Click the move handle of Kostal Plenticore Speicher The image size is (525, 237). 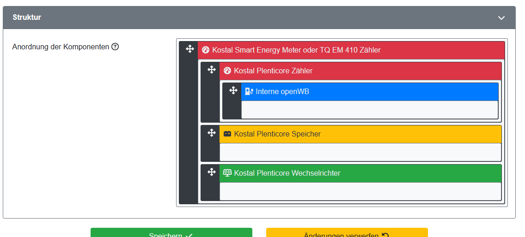212,133
